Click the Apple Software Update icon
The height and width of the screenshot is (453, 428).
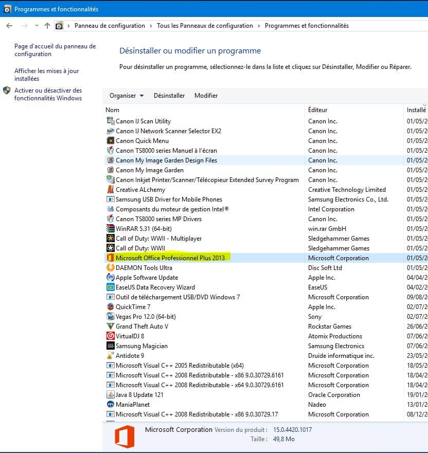tap(111, 277)
